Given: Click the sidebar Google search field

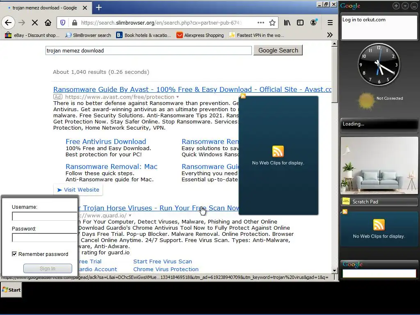Looking at the screenshot, I should pos(379,273).
